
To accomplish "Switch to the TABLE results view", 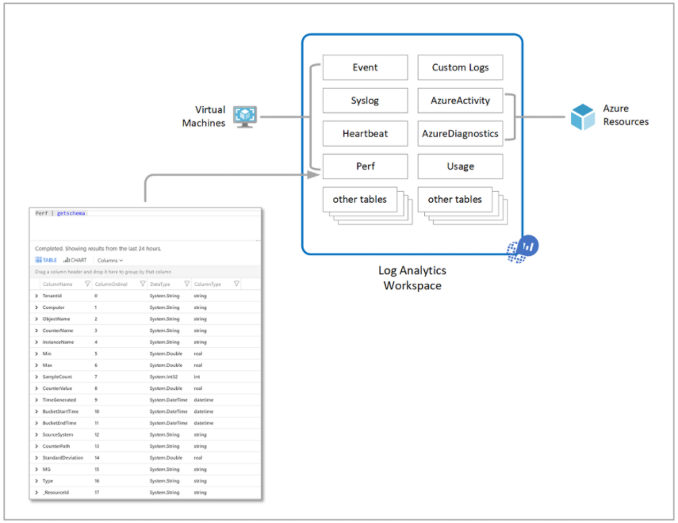I will (46, 260).
